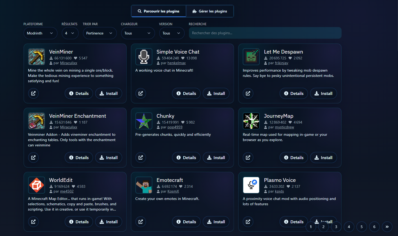
Task: Go to results page 6
Action: click(374, 227)
